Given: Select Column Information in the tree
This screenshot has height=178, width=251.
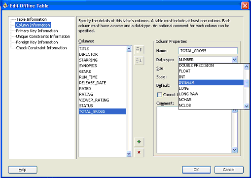Looking at the screenshot, I should tap(33, 25).
